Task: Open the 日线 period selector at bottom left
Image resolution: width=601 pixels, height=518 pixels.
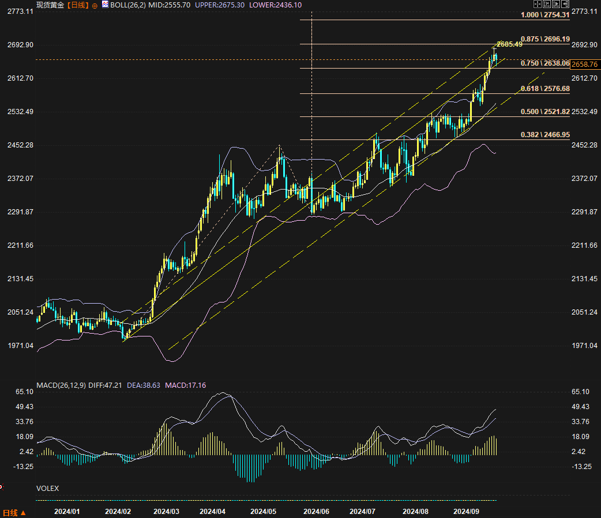Action: 14,512
